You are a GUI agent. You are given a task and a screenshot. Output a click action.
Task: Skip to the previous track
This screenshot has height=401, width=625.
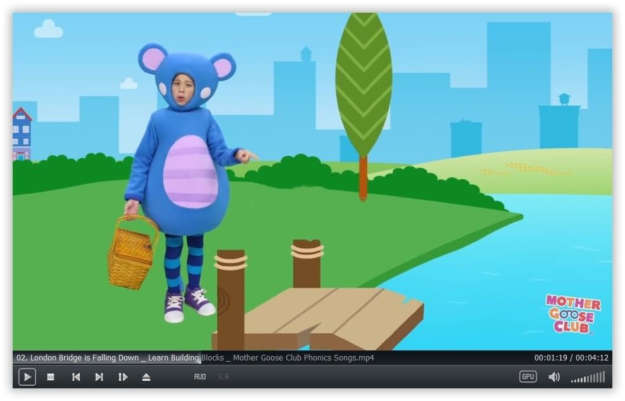76,377
